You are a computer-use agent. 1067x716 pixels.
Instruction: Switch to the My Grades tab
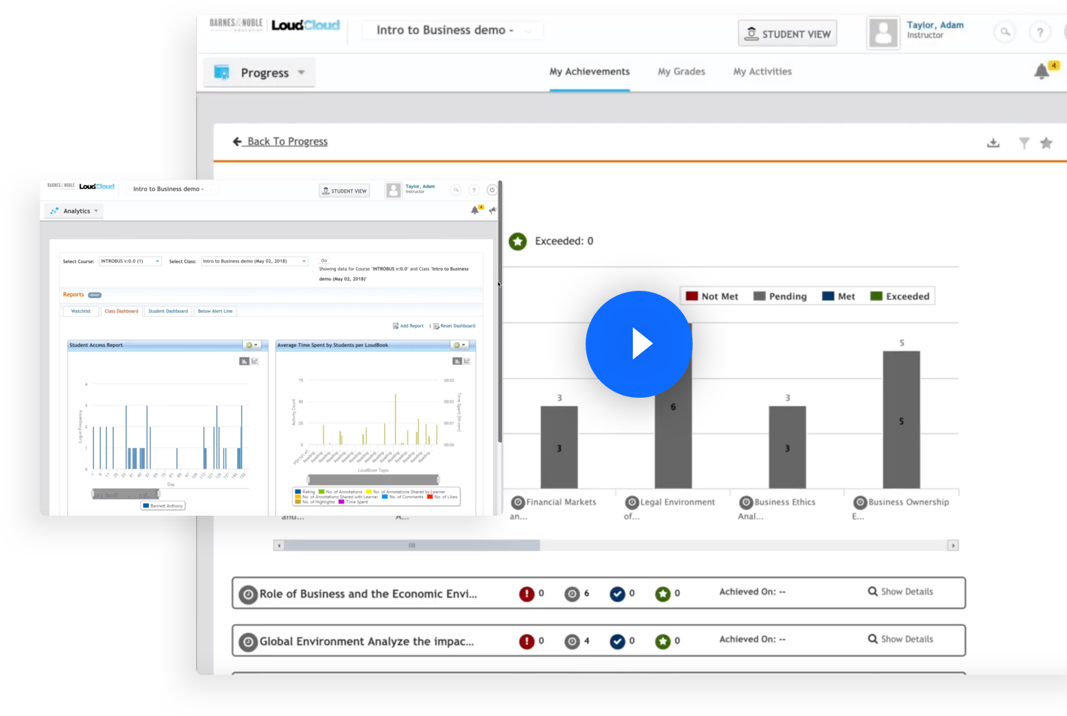point(681,71)
